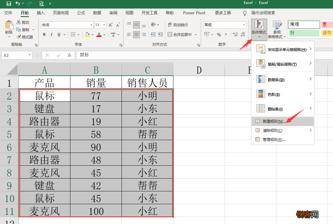The height and width of the screenshot is (224, 333).
Task: Open clipboard group dialog launcher
Action: 36,45
